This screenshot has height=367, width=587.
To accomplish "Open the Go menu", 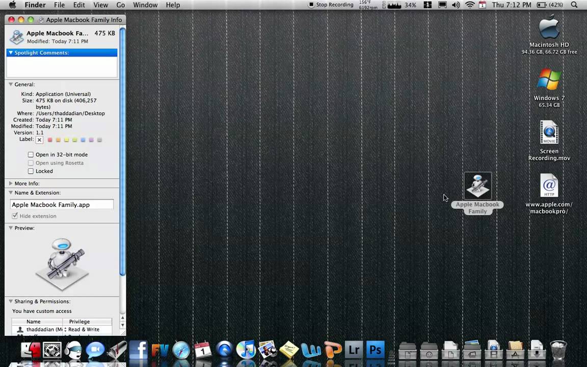I will click(121, 5).
